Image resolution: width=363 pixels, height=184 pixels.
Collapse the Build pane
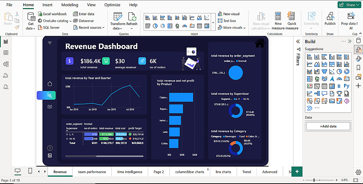point(350,41)
